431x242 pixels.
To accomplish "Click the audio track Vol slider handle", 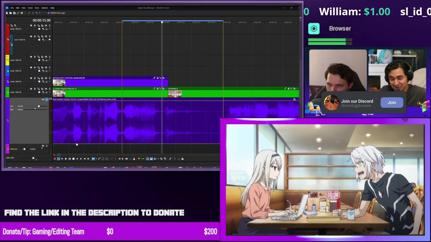I will tap(38, 106).
